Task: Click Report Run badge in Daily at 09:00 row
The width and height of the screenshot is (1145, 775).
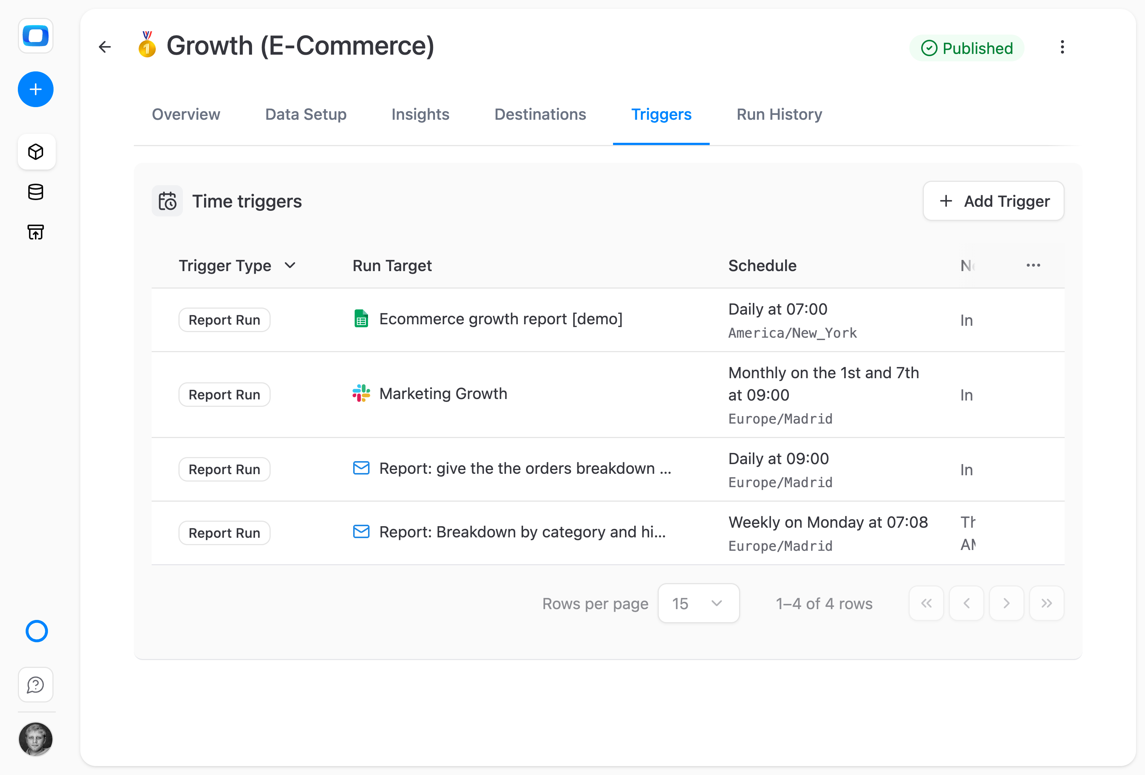Action: pos(224,469)
